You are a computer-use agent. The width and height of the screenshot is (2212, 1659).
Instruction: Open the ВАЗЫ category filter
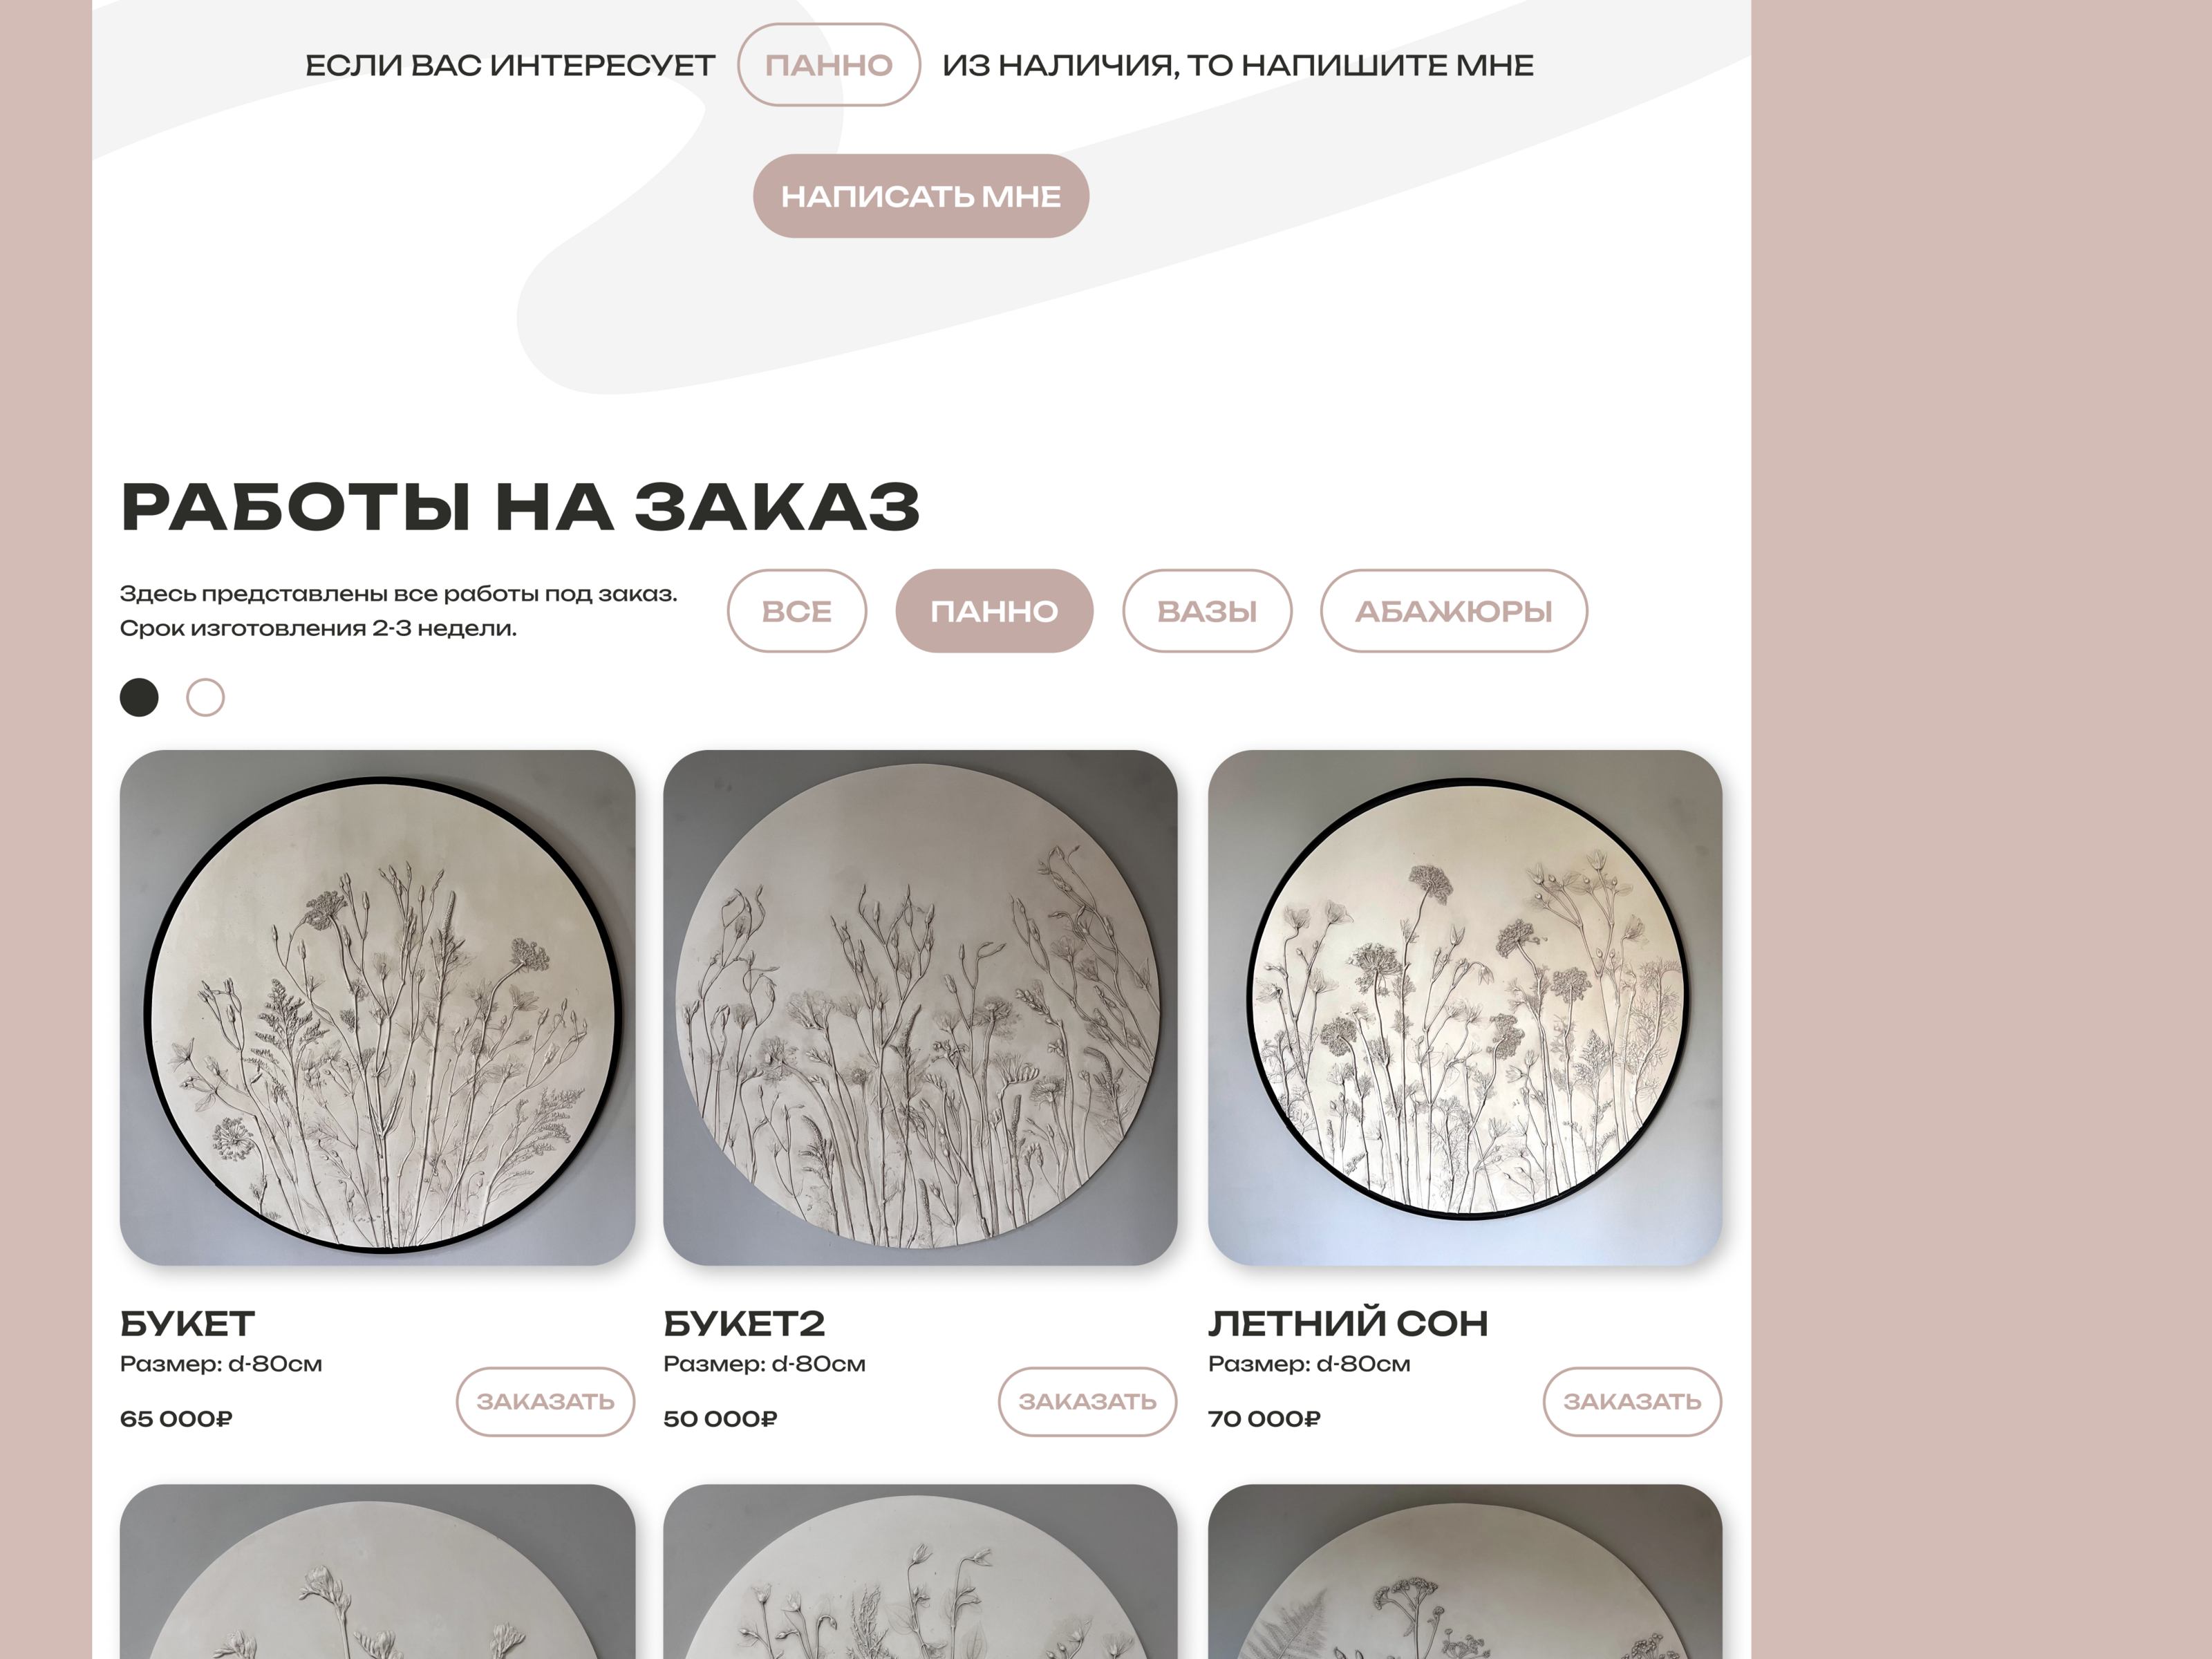click(1207, 611)
